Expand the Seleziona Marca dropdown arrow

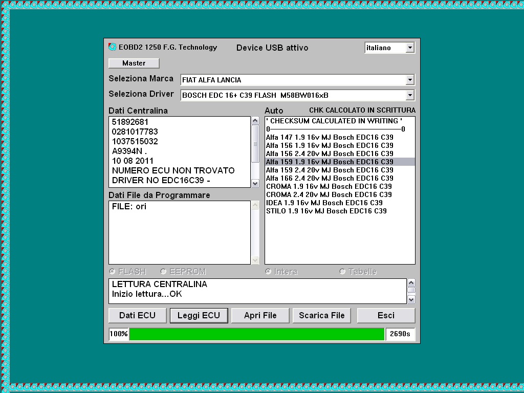coord(410,80)
